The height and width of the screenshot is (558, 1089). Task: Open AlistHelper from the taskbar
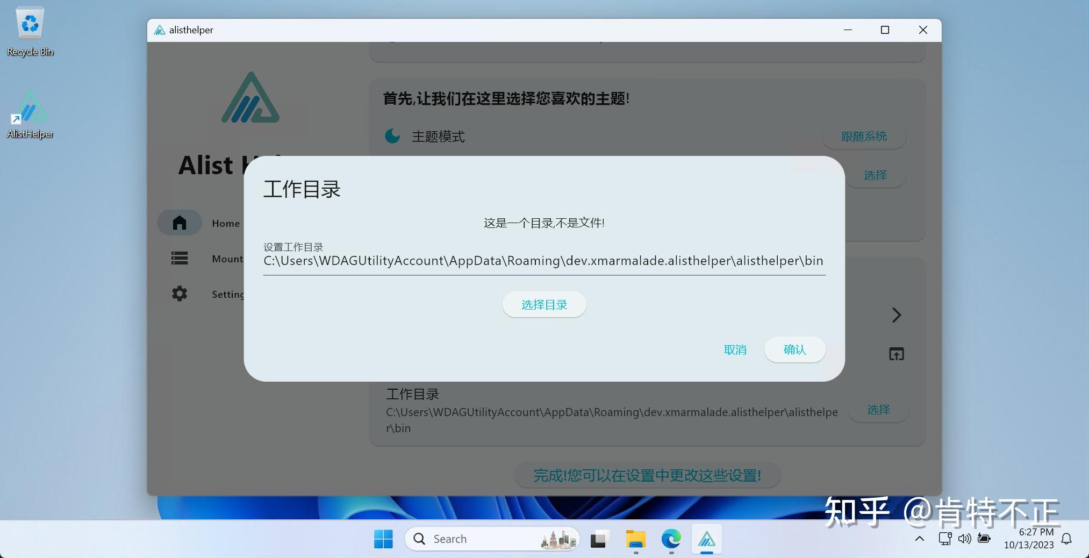[x=706, y=539]
